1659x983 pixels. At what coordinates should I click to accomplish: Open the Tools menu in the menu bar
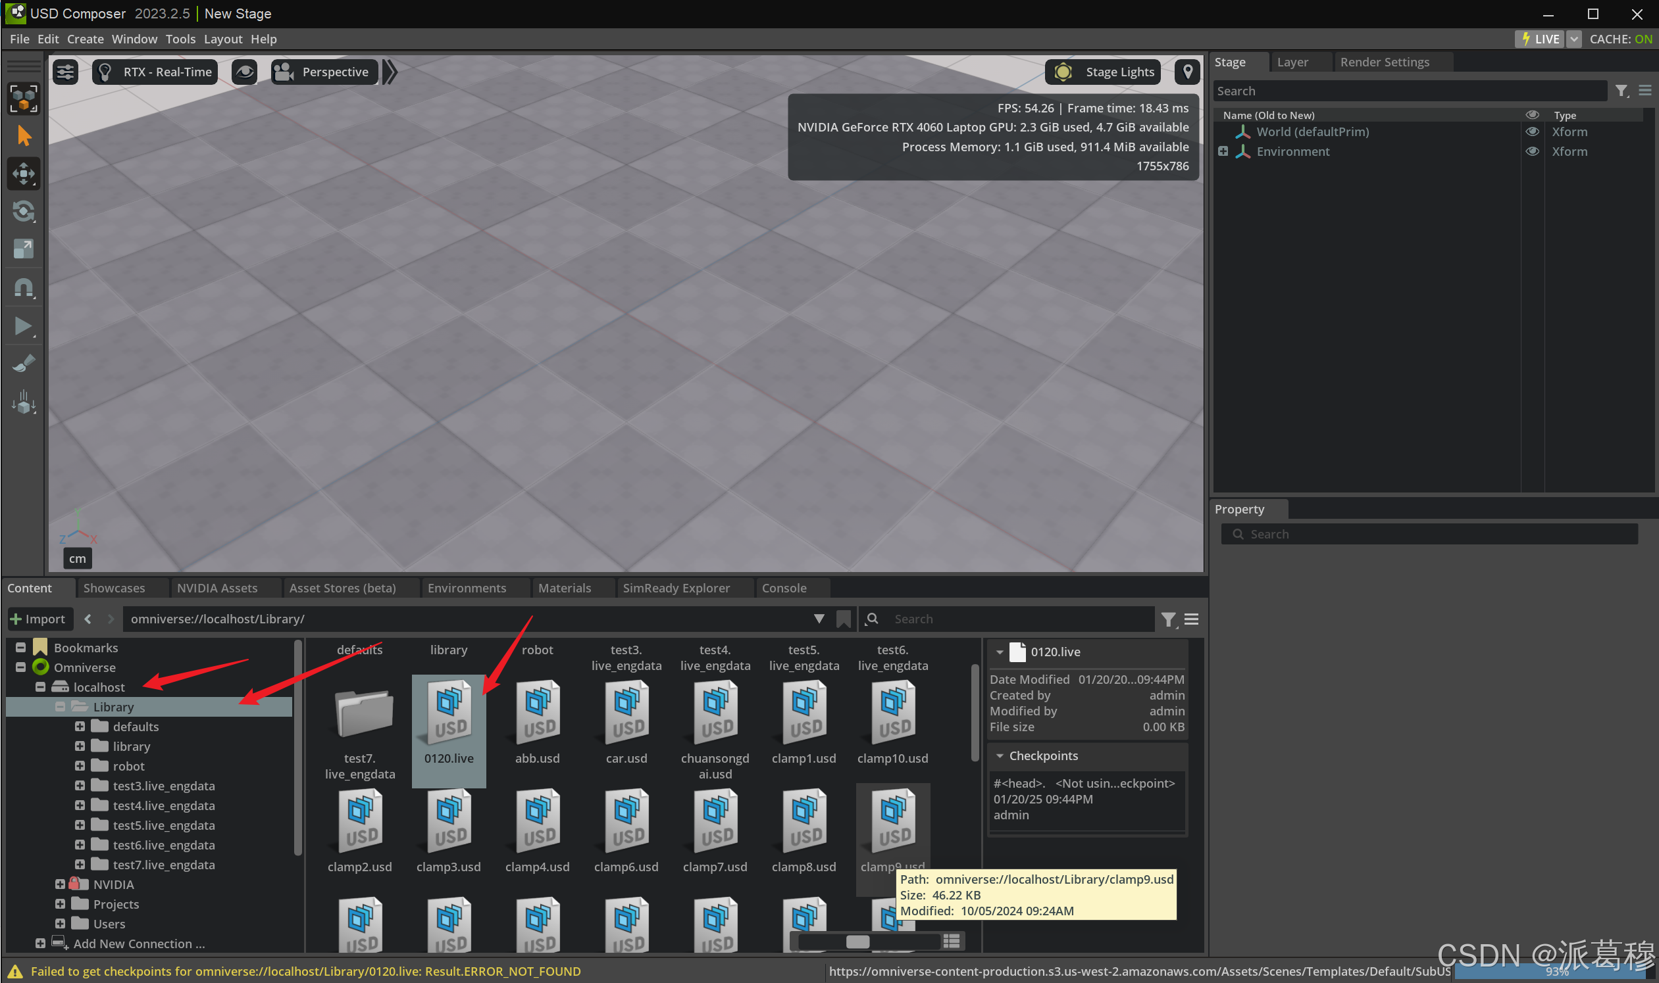[180, 38]
